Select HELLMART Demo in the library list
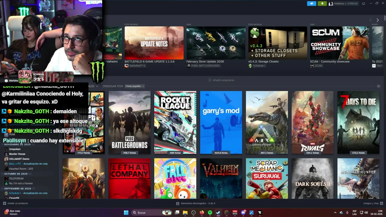386x217 pixels. [19, 159]
